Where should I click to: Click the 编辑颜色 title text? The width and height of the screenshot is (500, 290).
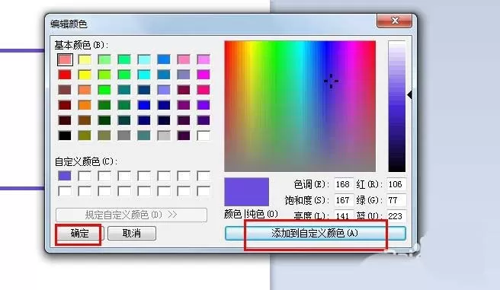pos(69,24)
